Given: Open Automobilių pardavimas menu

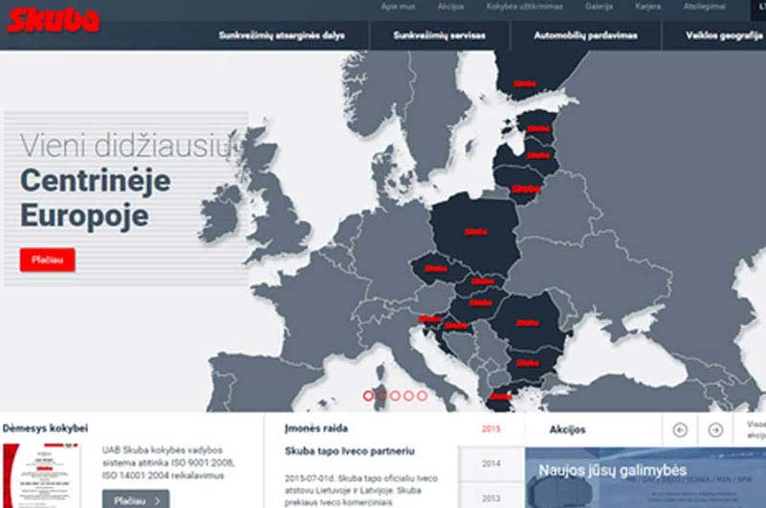Looking at the screenshot, I should [x=586, y=35].
